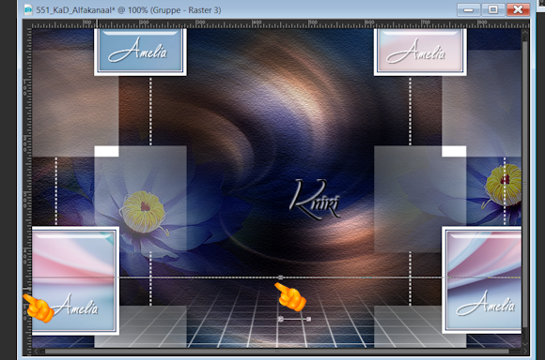Click the PaintShop document icon in title bar
Screen dimensions: 545x360
click(28, 9)
